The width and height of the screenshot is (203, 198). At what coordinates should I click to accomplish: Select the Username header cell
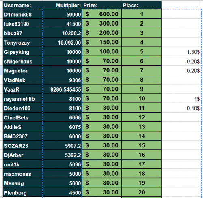point(23,5)
